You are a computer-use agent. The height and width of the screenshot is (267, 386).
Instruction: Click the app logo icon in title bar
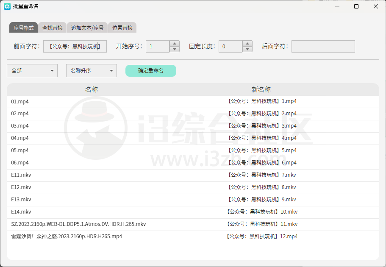click(x=7, y=6)
